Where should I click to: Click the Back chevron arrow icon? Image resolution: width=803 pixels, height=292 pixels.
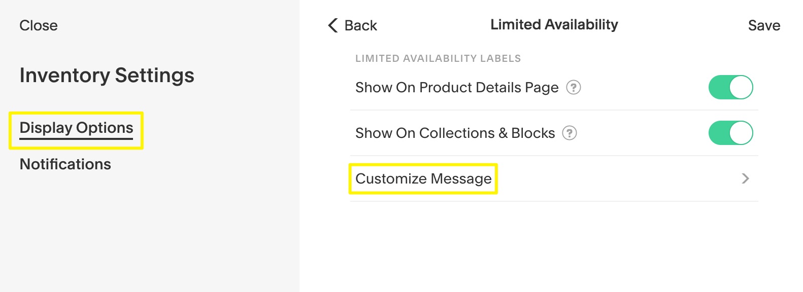(333, 25)
